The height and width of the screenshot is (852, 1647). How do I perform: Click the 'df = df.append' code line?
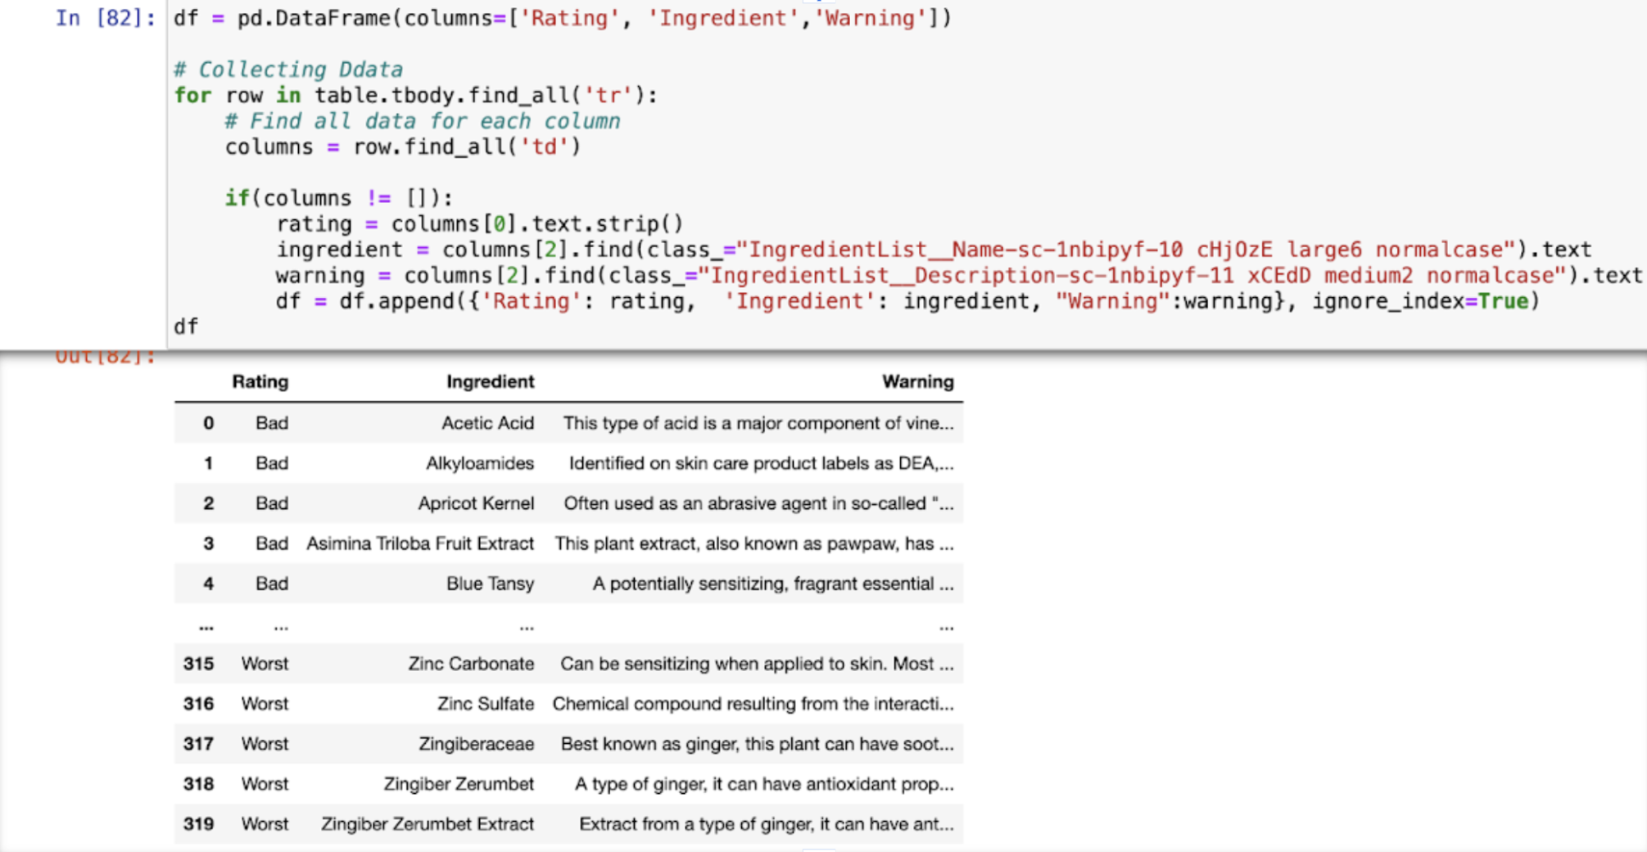pyautogui.click(x=907, y=301)
